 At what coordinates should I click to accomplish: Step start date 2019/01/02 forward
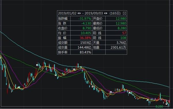[80, 13]
